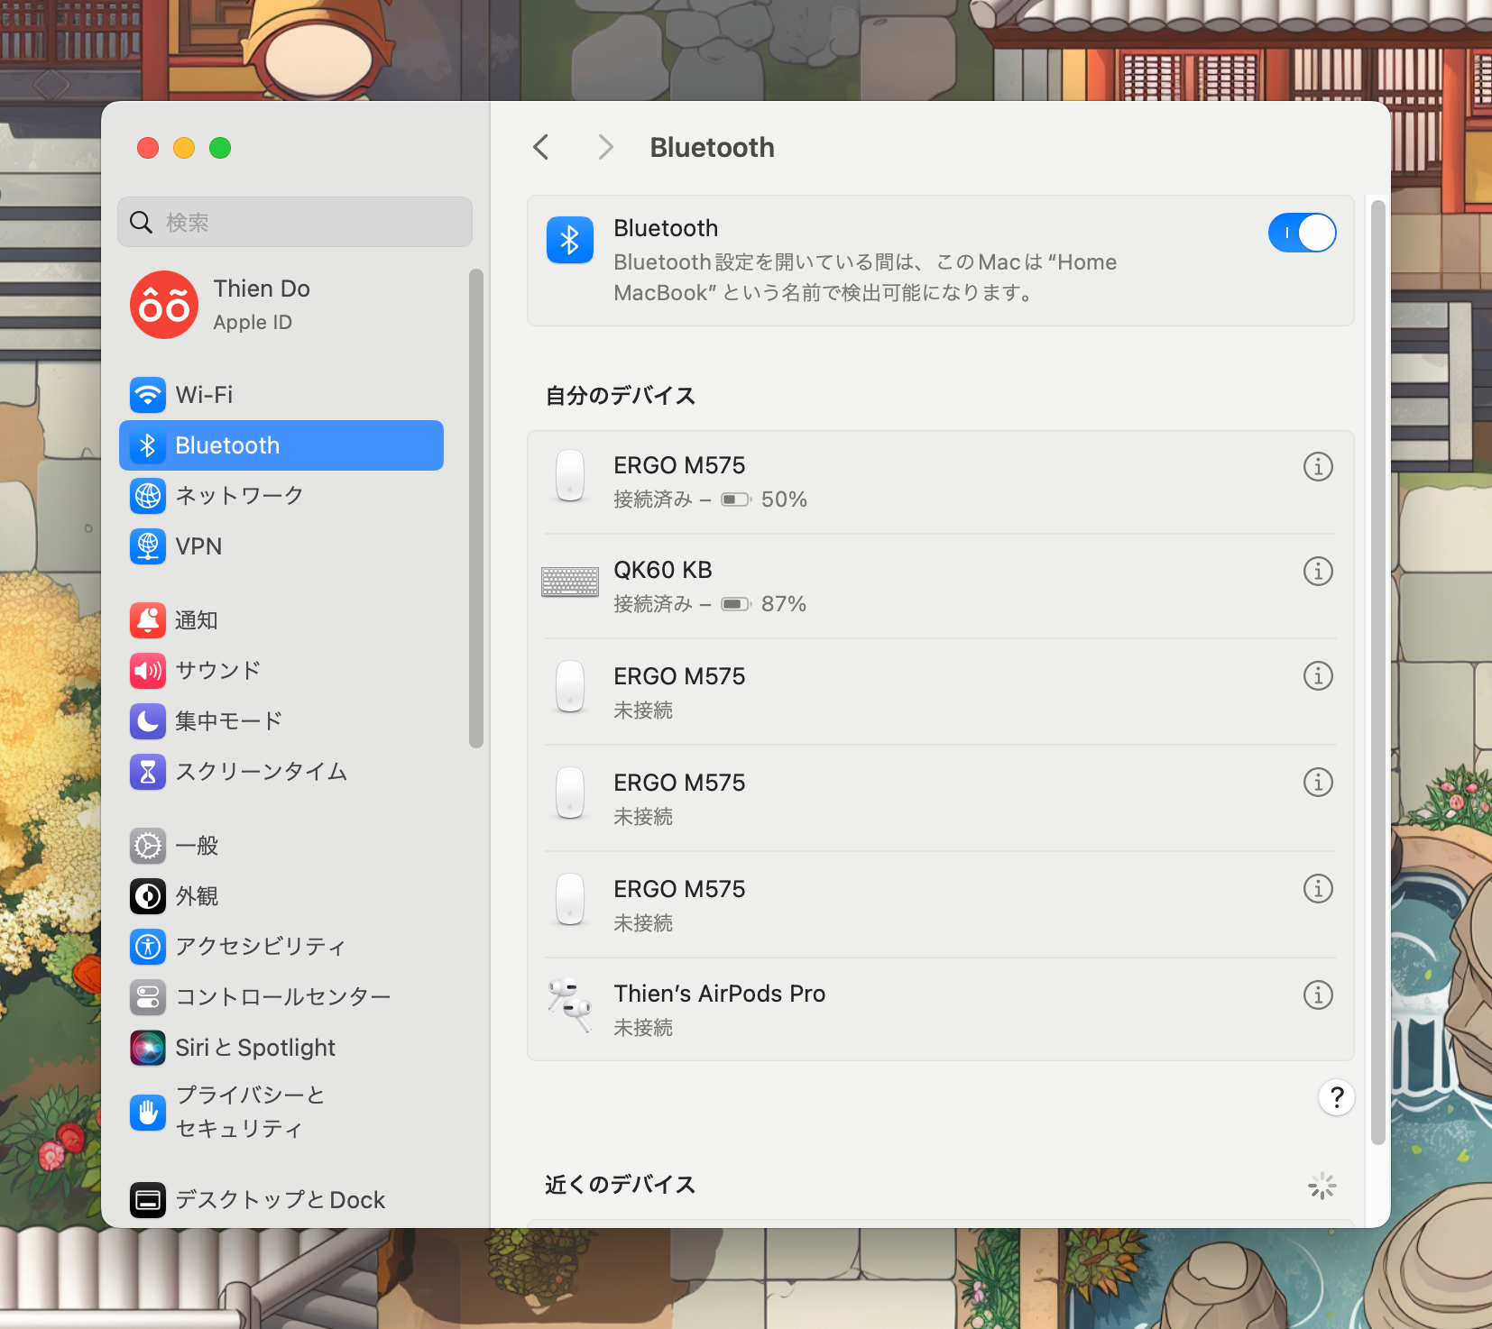Click the blue Bluetooth logo icon

pyautogui.click(x=570, y=240)
